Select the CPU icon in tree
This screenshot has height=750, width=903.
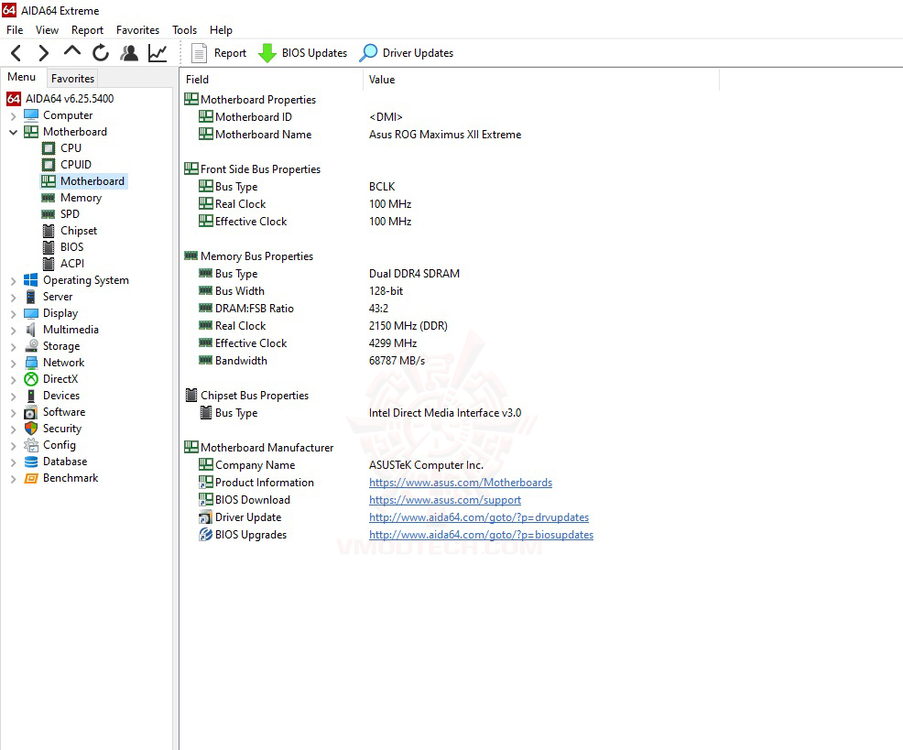click(49, 148)
